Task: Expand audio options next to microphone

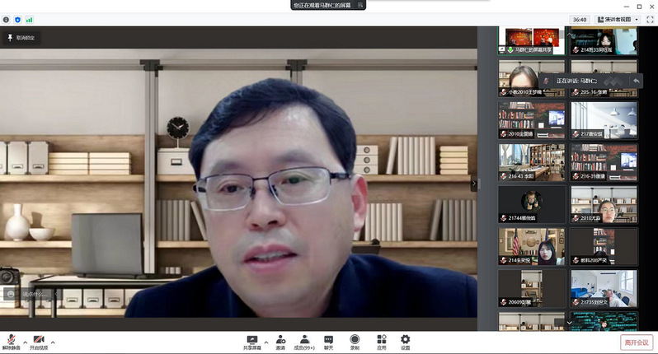Action: pos(25,341)
